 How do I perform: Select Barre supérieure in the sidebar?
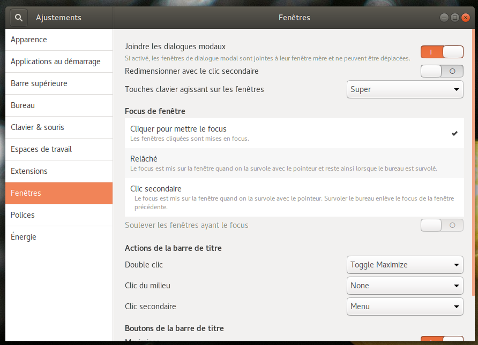[x=59, y=83]
